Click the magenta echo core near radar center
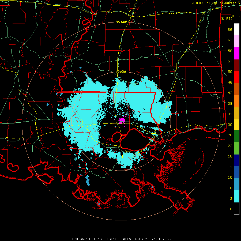 click(122, 120)
